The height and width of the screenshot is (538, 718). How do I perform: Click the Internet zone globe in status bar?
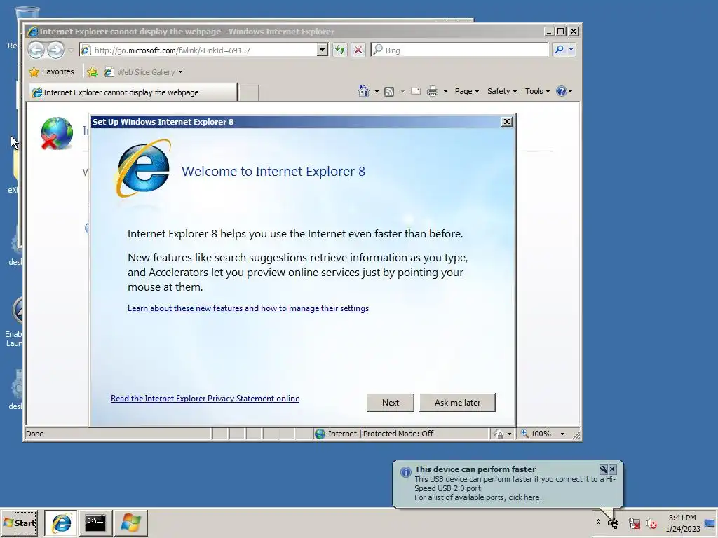320,434
